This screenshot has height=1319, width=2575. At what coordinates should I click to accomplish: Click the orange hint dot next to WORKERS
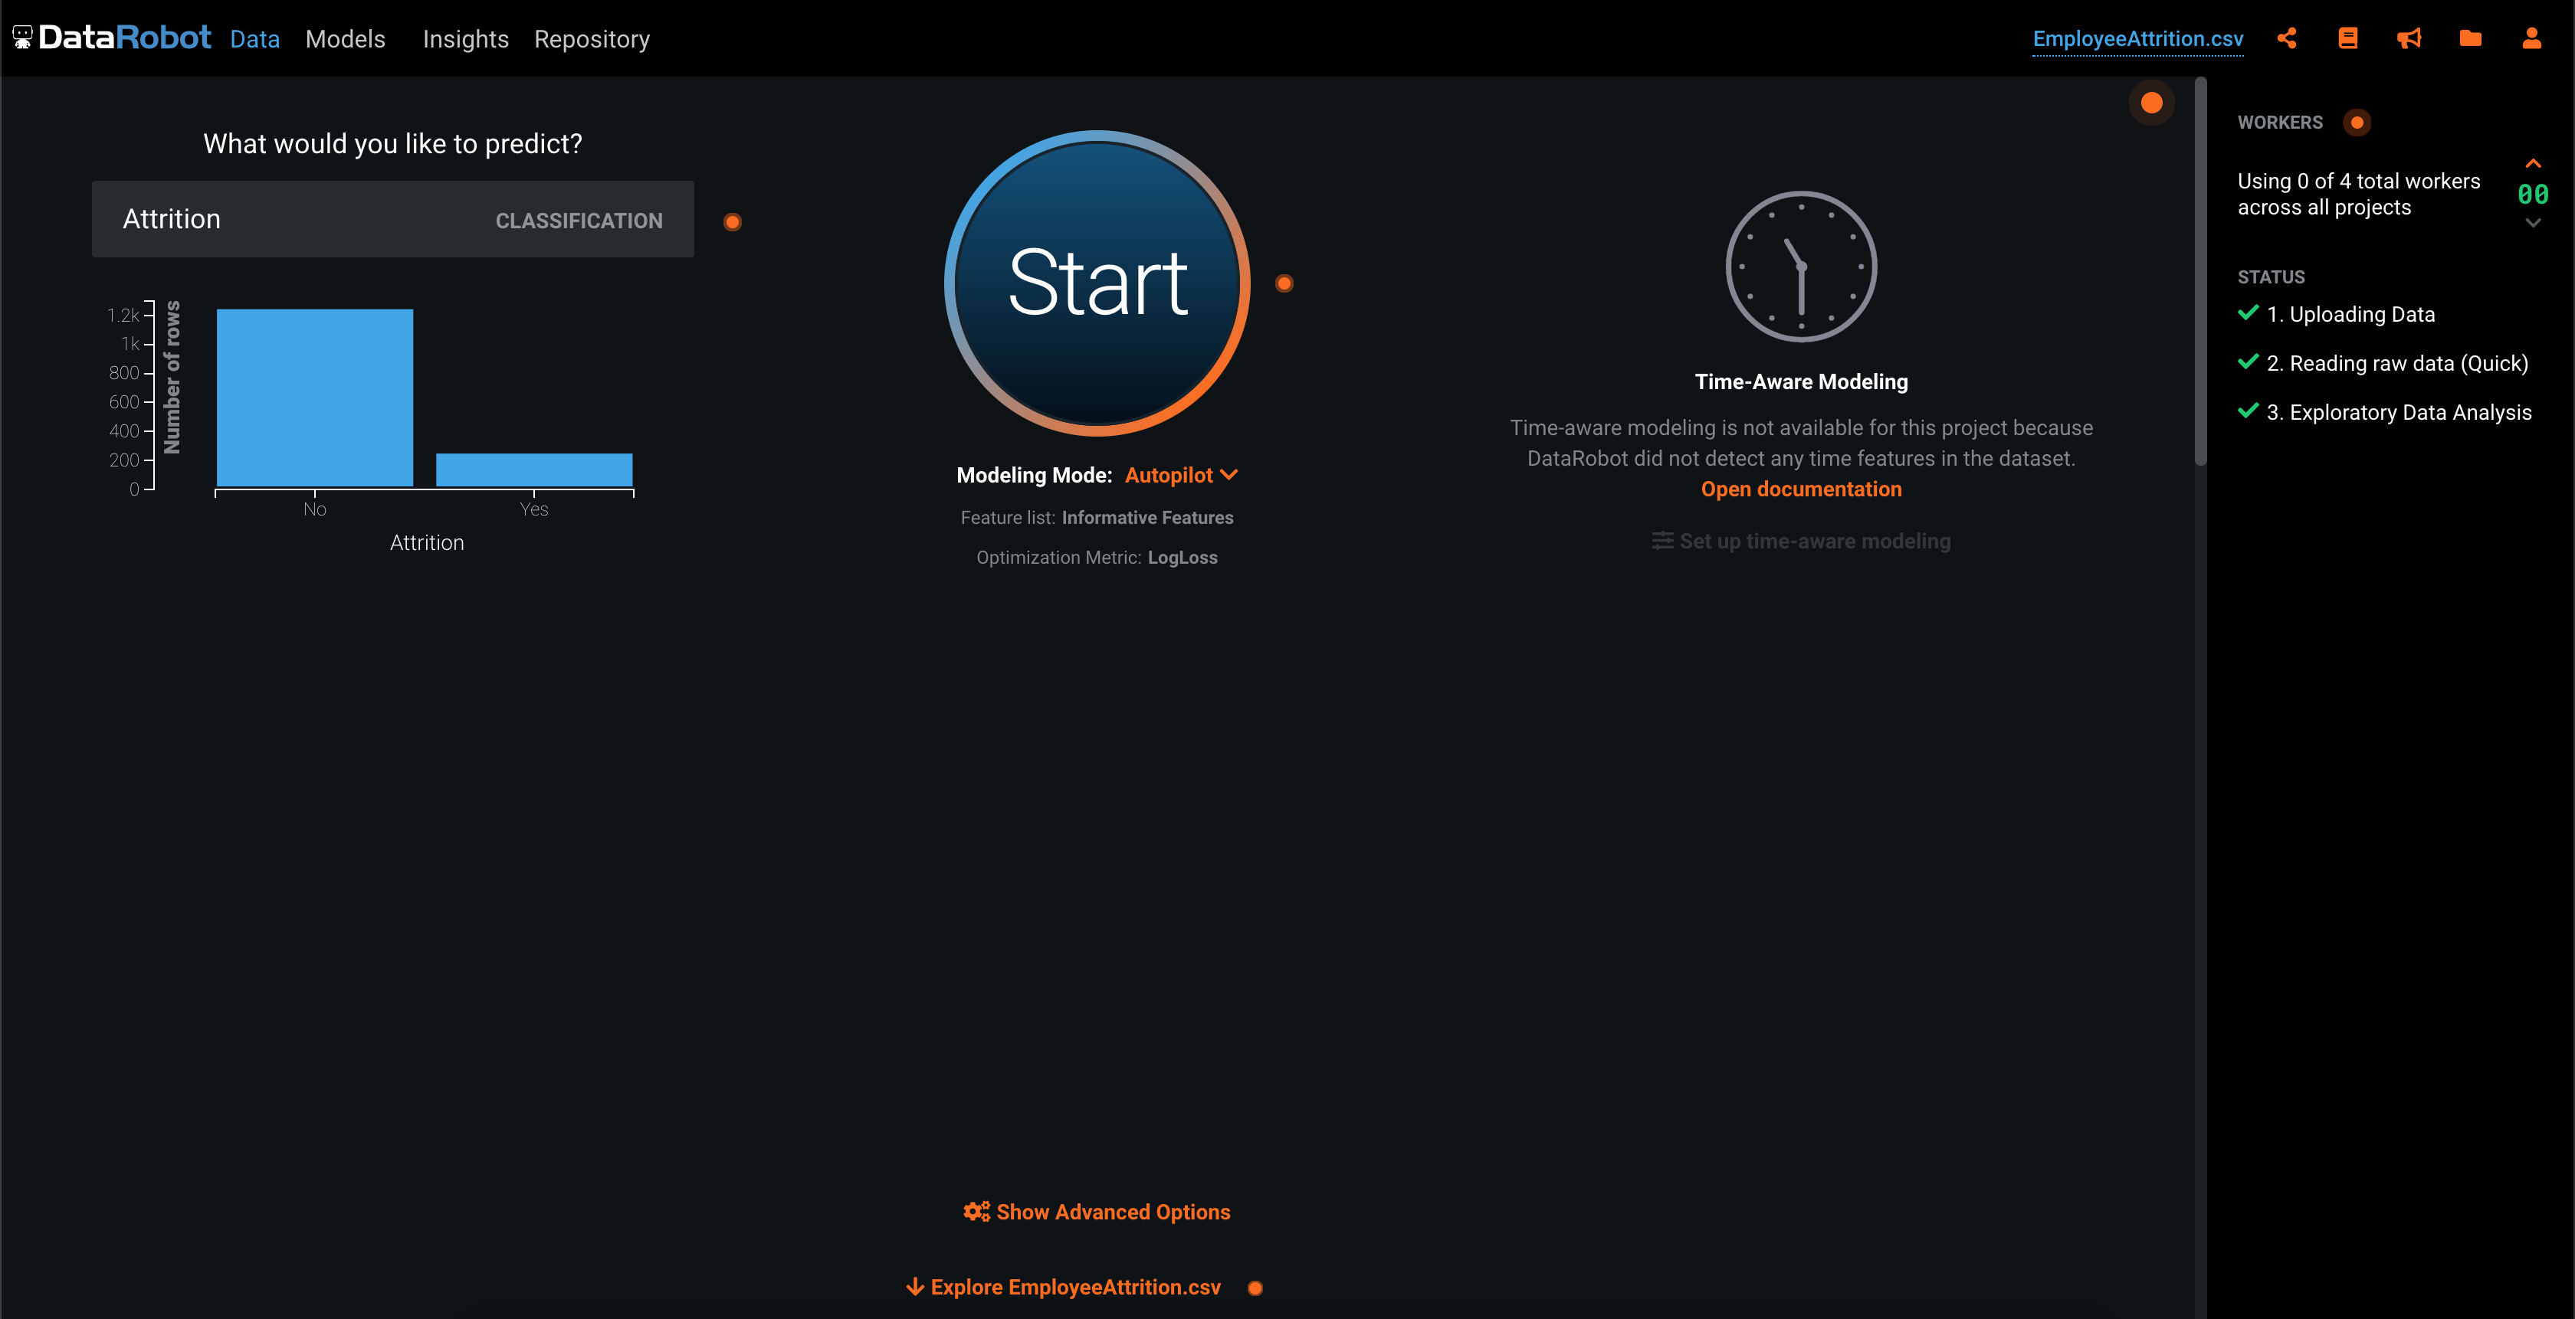[x=2356, y=122]
